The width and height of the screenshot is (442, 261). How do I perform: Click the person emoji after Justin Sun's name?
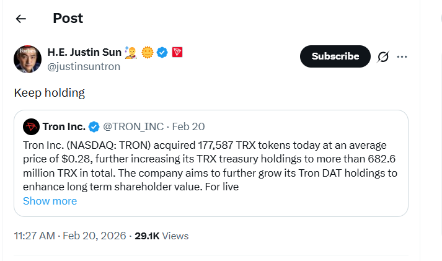click(x=130, y=52)
